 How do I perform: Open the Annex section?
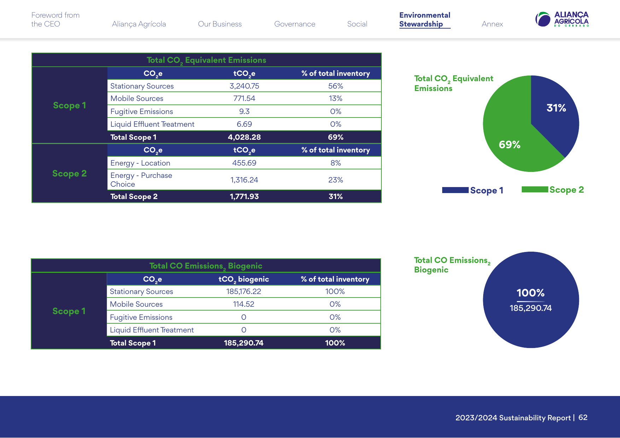pyautogui.click(x=492, y=24)
